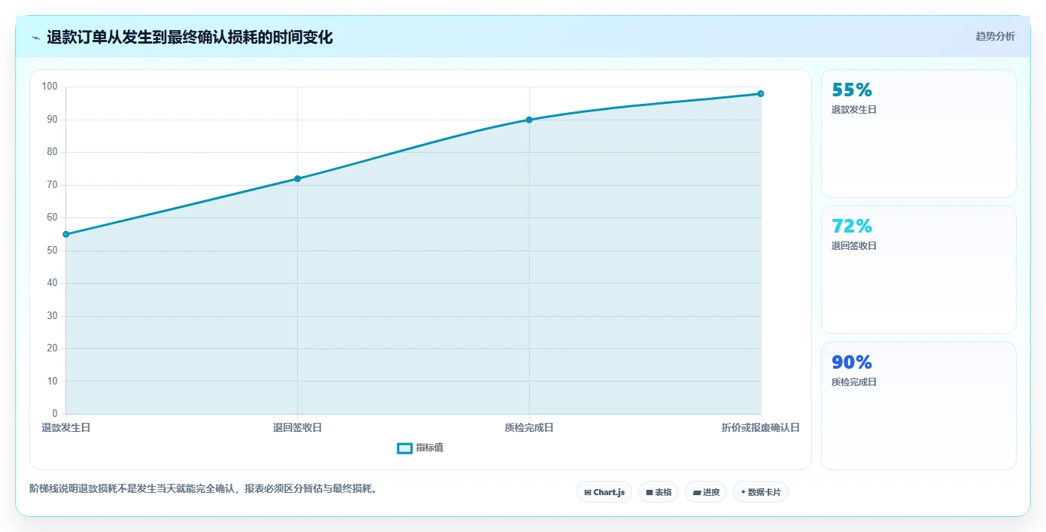The image size is (1046, 532).
Task: Click x-axis label 退款发生日
Action: pos(66,427)
